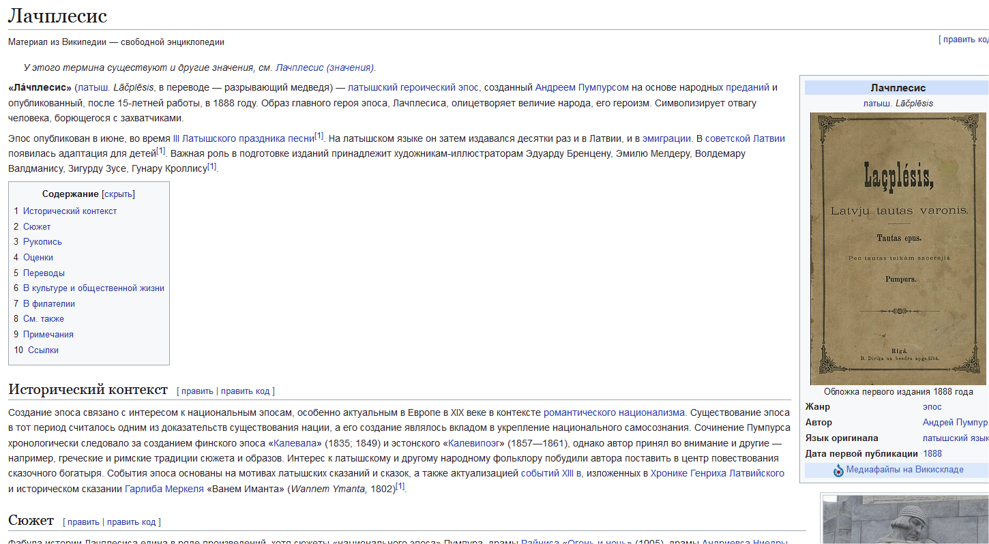
Task: Follow событий XIII в link
Action: click(x=551, y=473)
